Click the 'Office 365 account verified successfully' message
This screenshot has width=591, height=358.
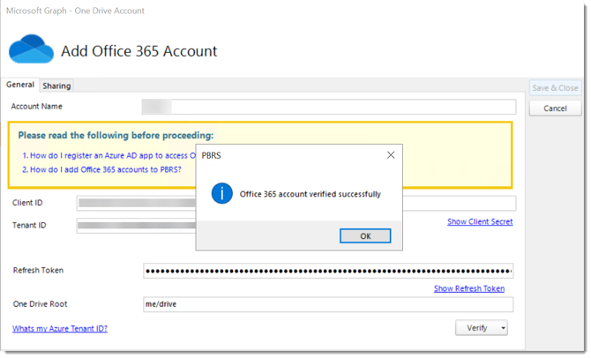pyautogui.click(x=310, y=194)
